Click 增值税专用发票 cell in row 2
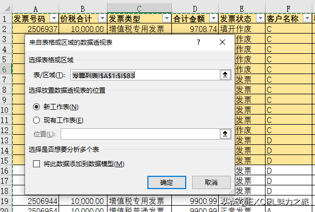Viewport: 315px width, 212px height. click(x=139, y=29)
